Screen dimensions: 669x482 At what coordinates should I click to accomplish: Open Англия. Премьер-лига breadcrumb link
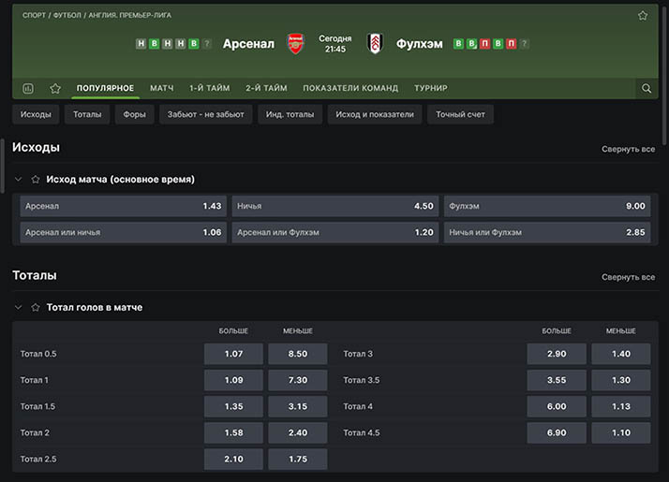coord(129,15)
